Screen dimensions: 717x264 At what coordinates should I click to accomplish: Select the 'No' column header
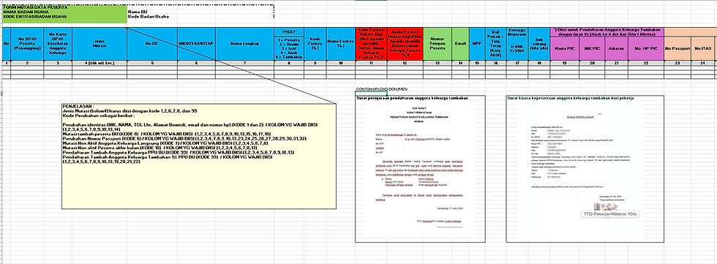pyautogui.click(x=6, y=43)
